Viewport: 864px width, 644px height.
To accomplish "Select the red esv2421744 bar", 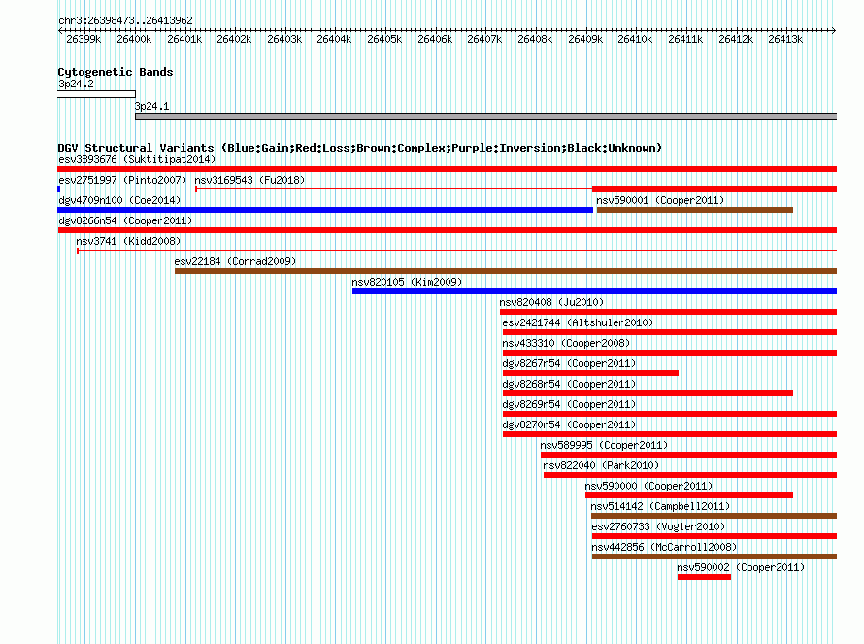I will 670,332.
